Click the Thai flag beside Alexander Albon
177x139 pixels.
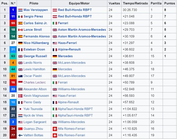[x=20, y=89]
